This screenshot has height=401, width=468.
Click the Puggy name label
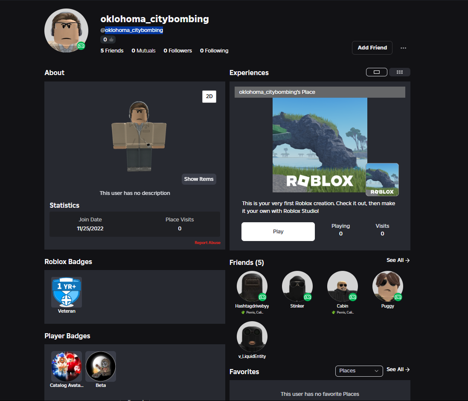pyautogui.click(x=388, y=306)
